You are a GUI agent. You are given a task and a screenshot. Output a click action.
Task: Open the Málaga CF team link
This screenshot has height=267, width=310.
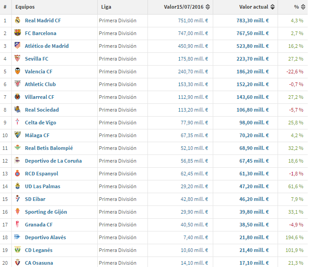coord(37,135)
